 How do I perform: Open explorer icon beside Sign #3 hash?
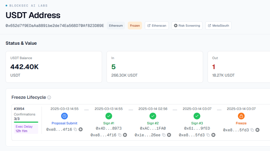point(213,135)
